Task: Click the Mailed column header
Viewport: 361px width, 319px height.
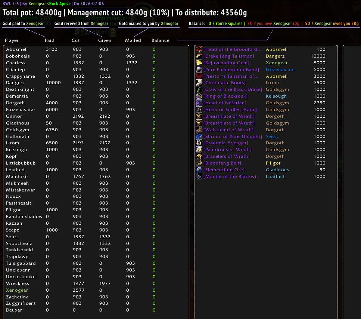Action: [133, 40]
